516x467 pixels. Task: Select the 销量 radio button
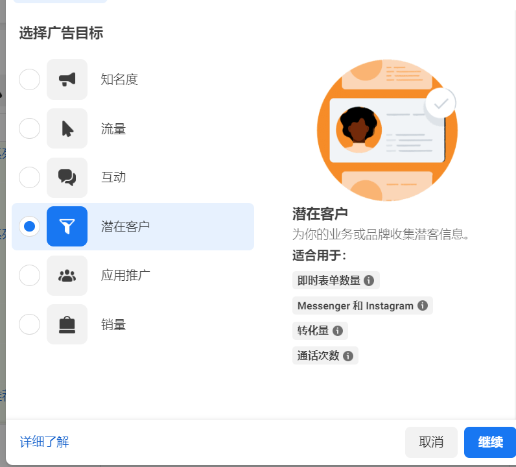click(30, 324)
